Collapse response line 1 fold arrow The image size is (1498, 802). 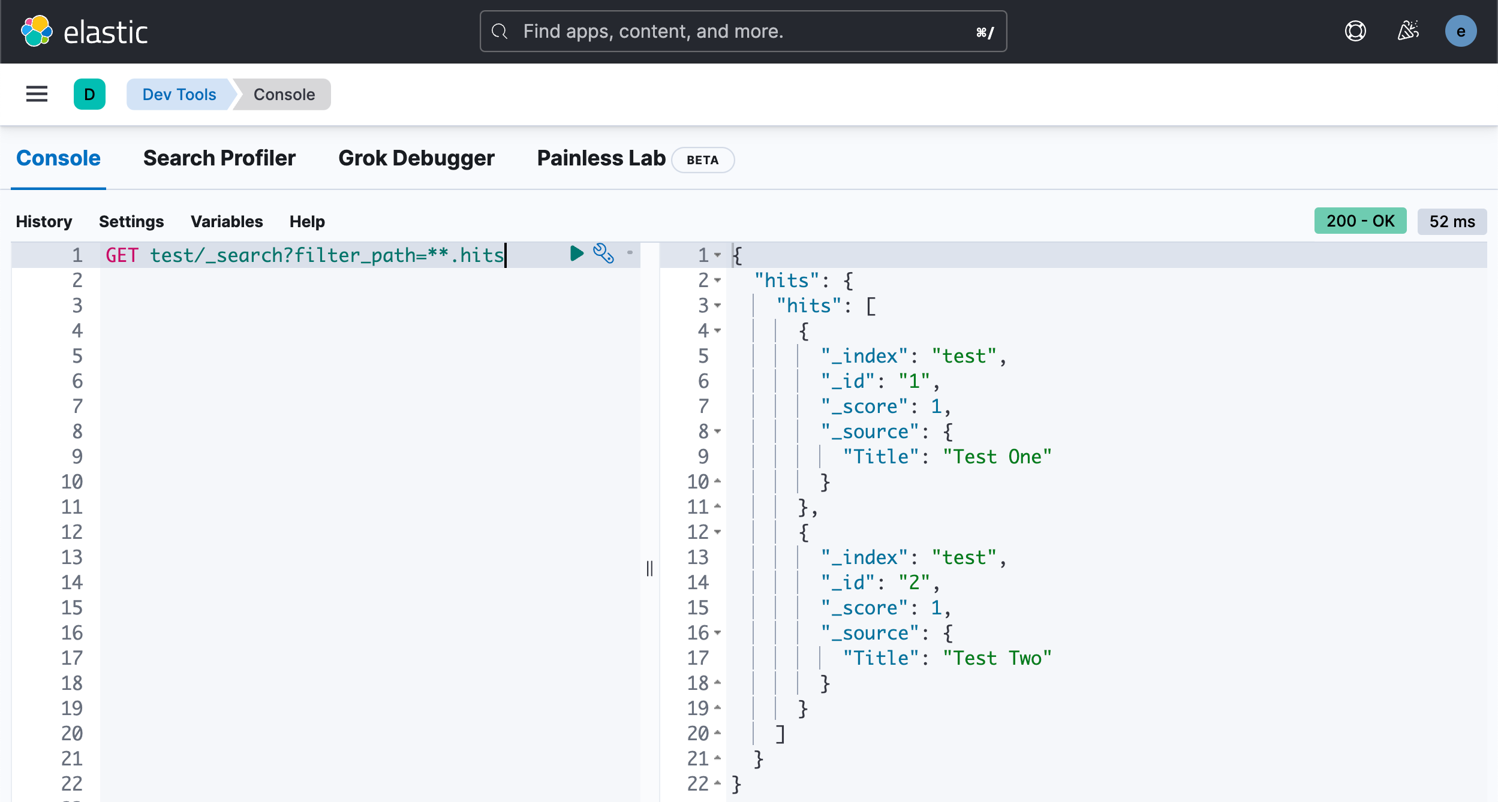[x=717, y=255]
